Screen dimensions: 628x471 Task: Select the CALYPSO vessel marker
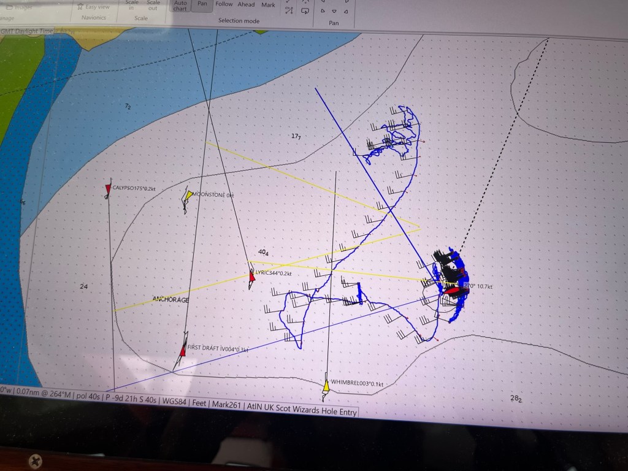pyautogui.click(x=108, y=190)
